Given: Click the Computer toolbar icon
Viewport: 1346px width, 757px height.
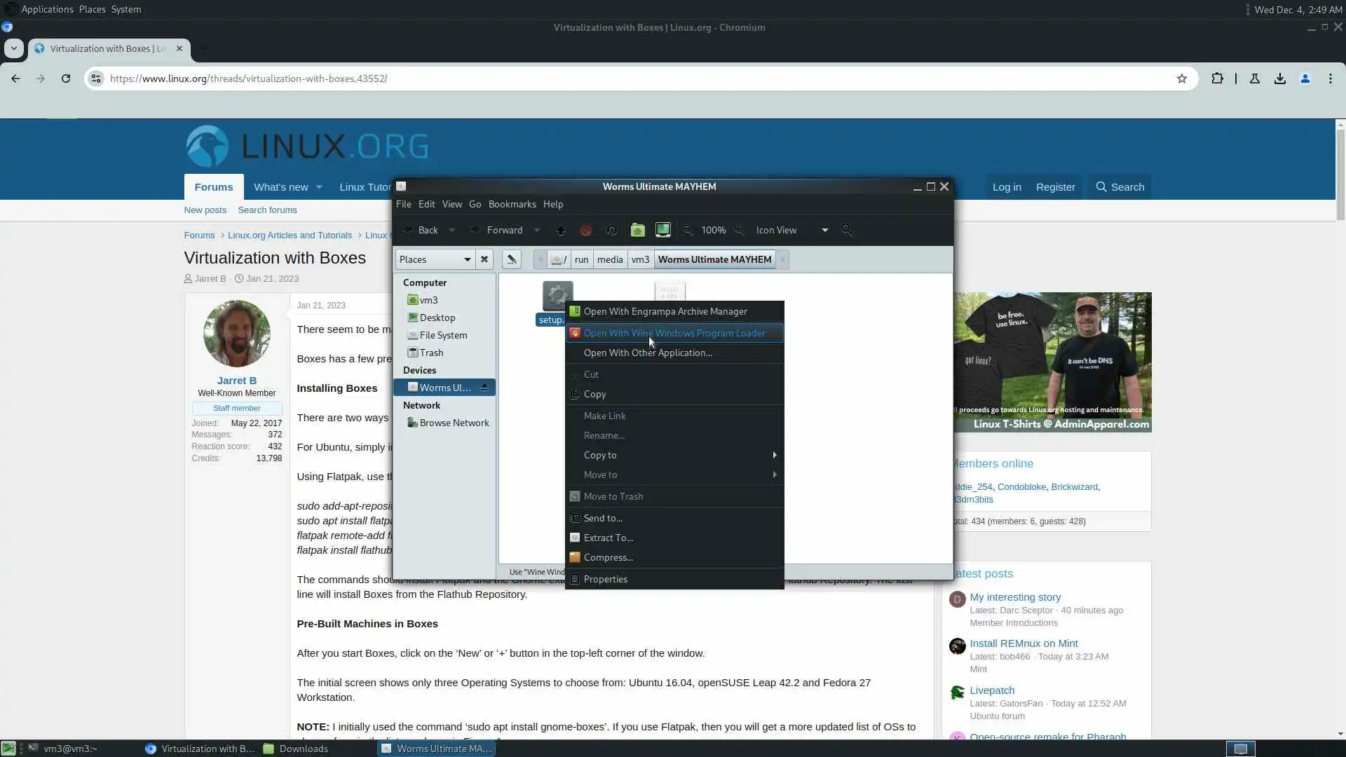Looking at the screenshot, I should point(662,230).
